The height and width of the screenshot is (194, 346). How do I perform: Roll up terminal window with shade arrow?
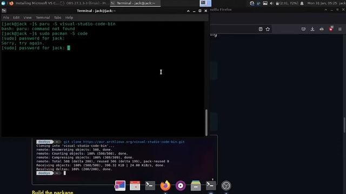point(188,11)
